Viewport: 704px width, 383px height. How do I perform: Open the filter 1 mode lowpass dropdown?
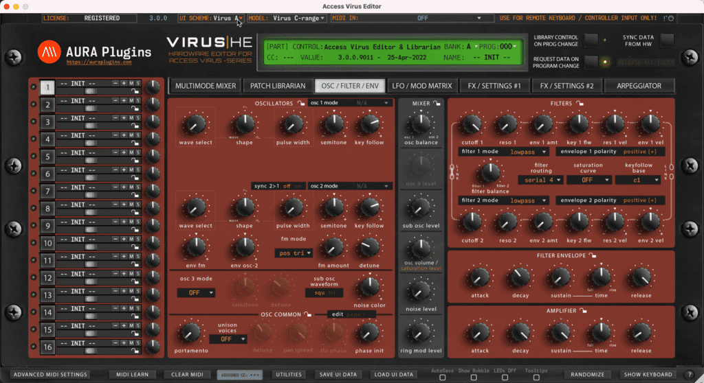click(503, 152)
